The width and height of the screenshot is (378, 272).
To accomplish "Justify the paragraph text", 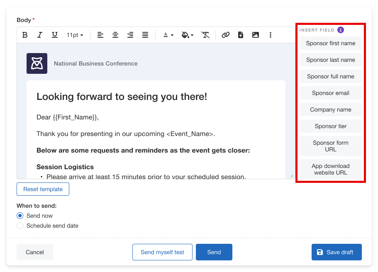I will pyautogui.click(x=145, y=35).
